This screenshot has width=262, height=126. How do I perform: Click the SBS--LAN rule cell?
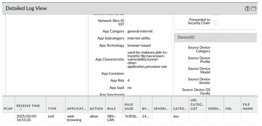pyautogui.click(x=112, y=118)
